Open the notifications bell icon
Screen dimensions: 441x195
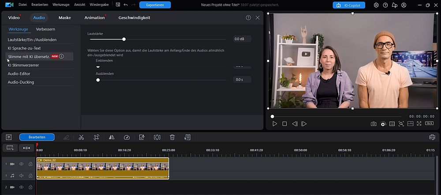pyautogui.click(x=395, y=5)
